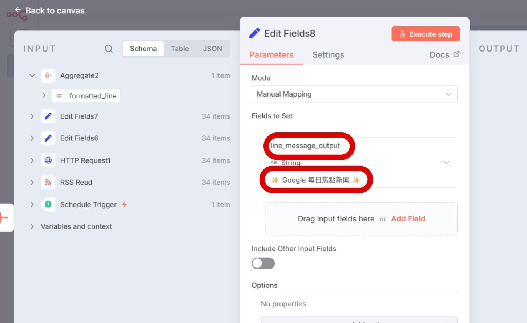Click the Aggregate2 node icon
This screenshot has height=323, width=527.
(x=48, y=75)
